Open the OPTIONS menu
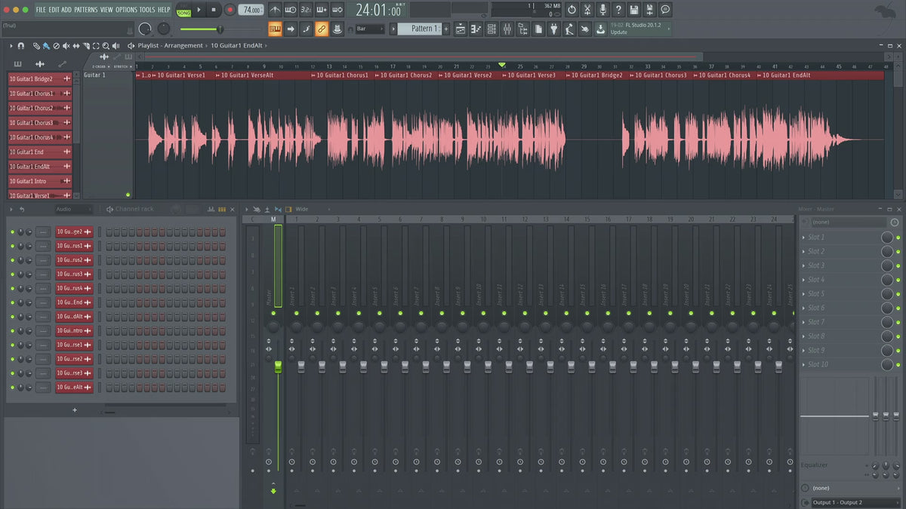This screenshot has height=509, width=906. pyautogui.click(x=126, y=10)
